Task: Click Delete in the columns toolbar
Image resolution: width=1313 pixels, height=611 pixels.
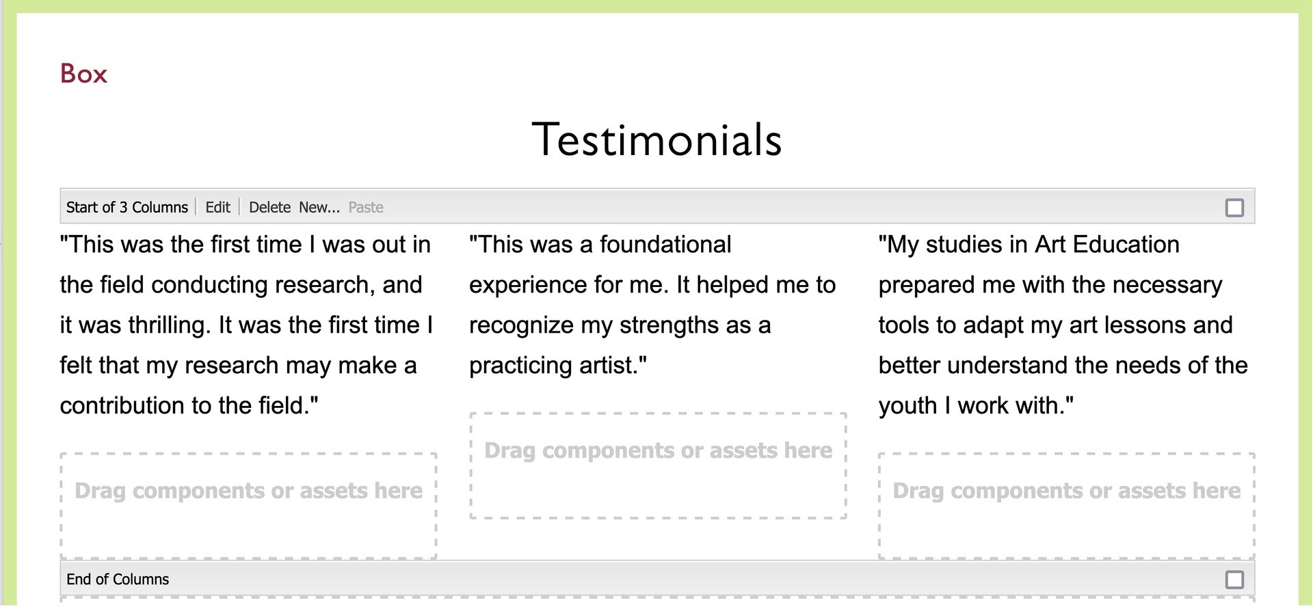Action: tap(269, 208)
